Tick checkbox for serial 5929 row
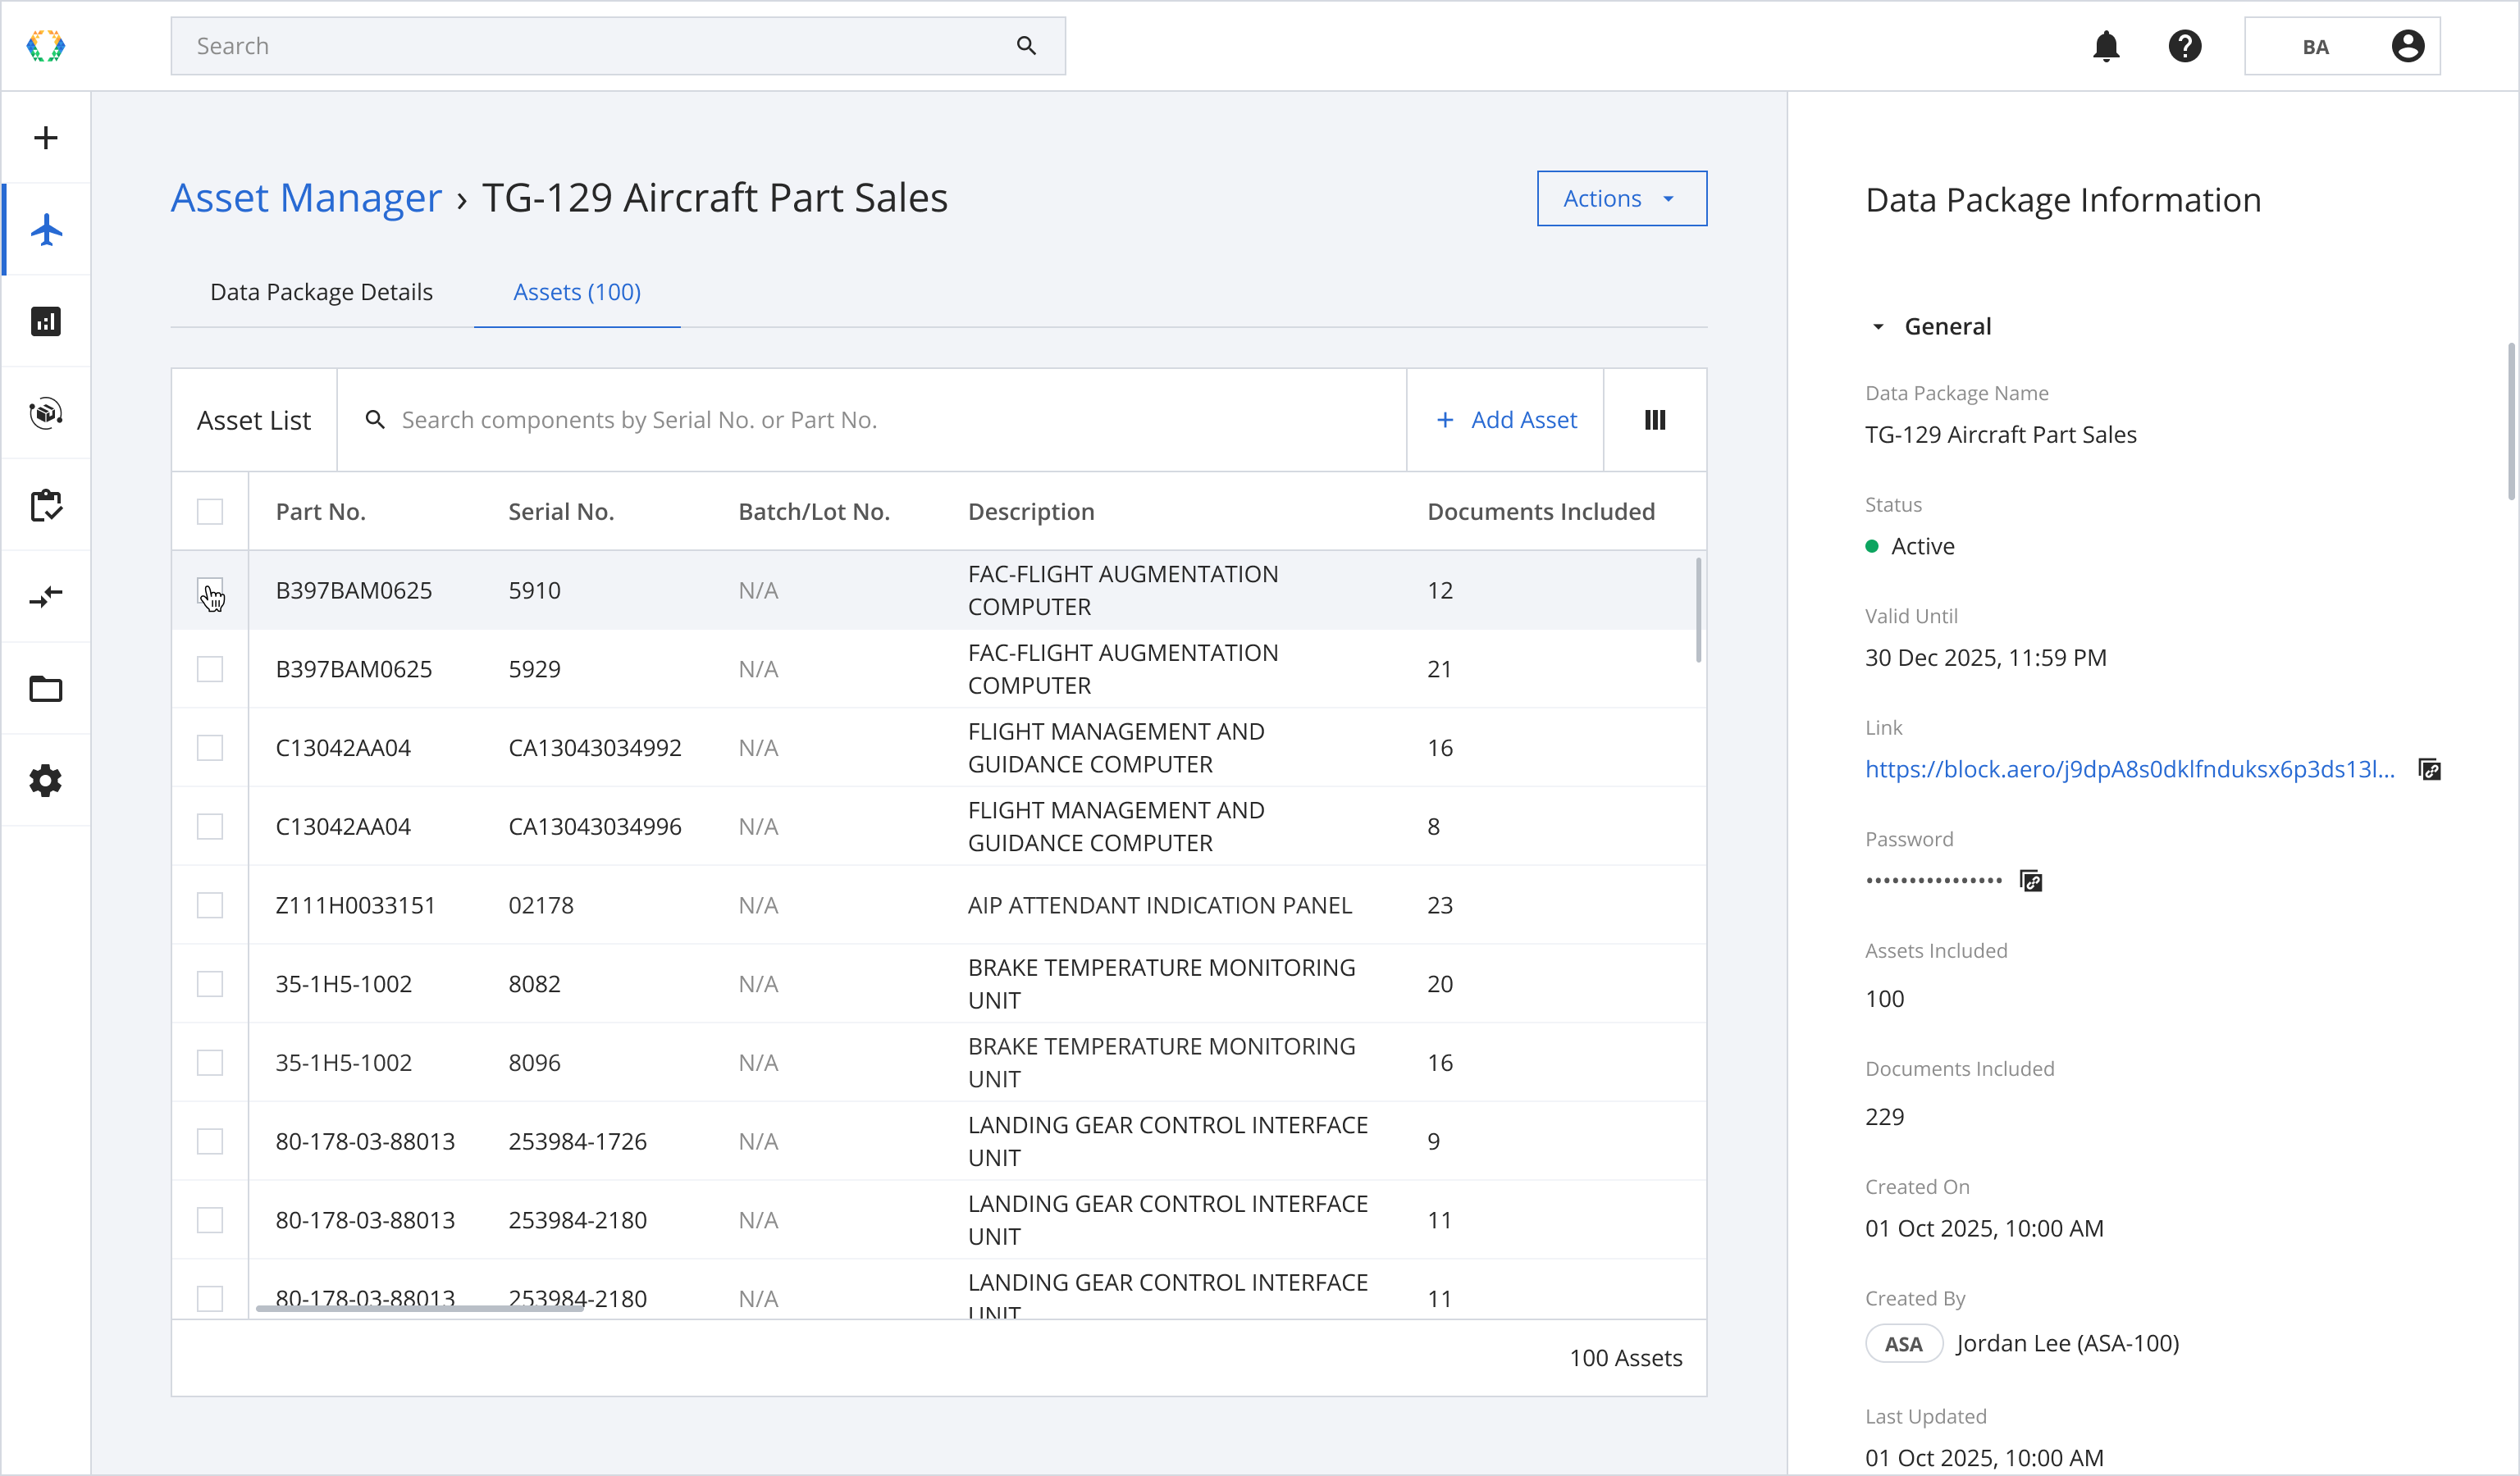The image size is (2520, 1476). [x=210, y=668]
